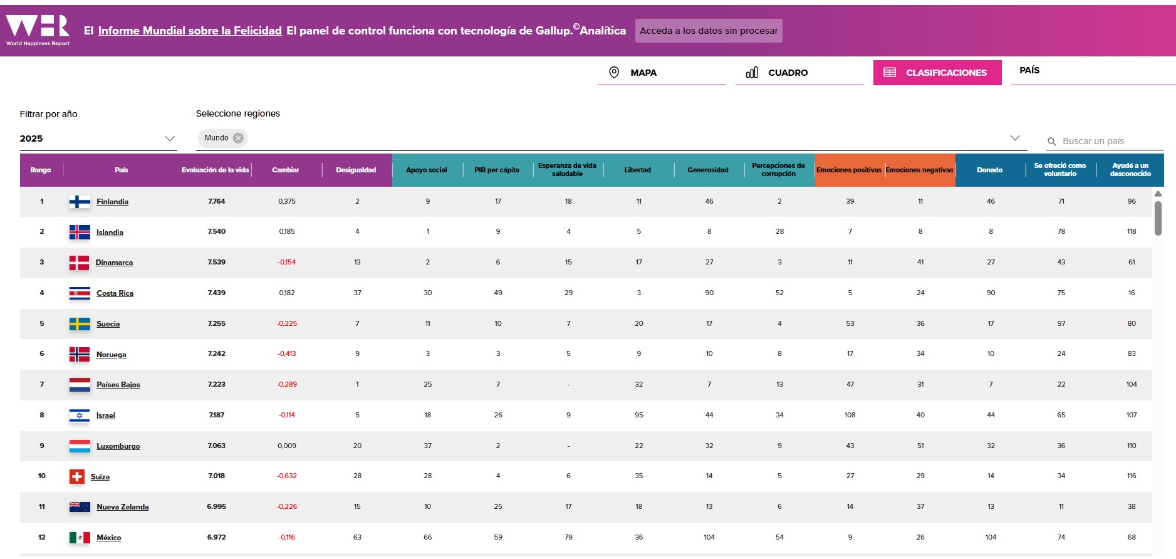This screenshot has height=559, width=1176.
Task: Click the table vertical scrollbar thumb
Action: pos(1158,218)
